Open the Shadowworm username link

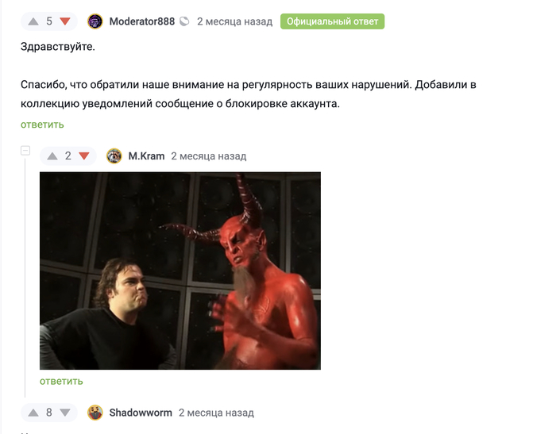tap(141, 413)
